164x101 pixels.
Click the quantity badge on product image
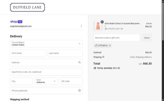click(x=102, y=22)
